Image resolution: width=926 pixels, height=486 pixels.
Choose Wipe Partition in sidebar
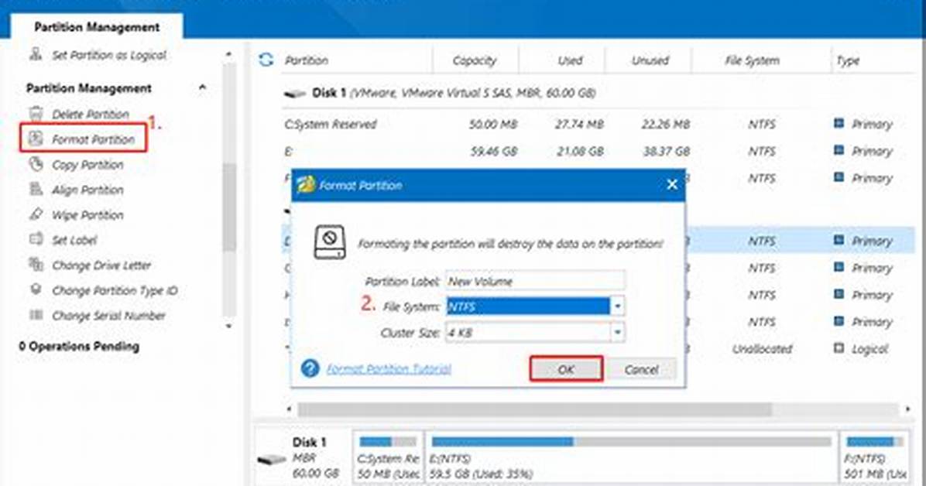[87, 215]
